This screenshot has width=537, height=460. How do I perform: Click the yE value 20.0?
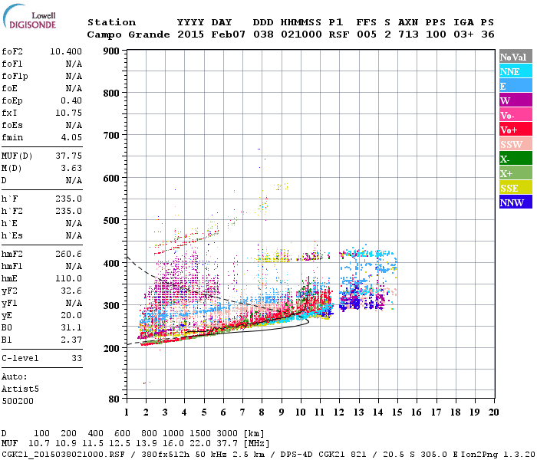click(71, 316)
